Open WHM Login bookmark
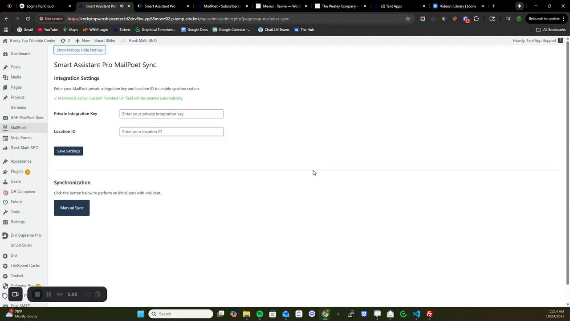Viewport: 570px width, 321px height. pos(95,30)
